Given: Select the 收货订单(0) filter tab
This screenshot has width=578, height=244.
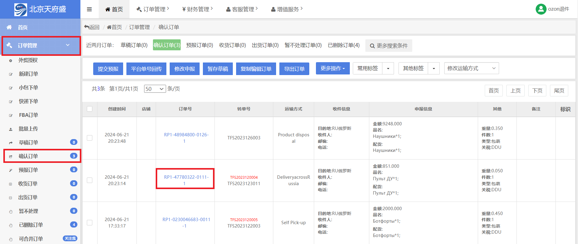Looking at the screenshot, I should (232, 45).
